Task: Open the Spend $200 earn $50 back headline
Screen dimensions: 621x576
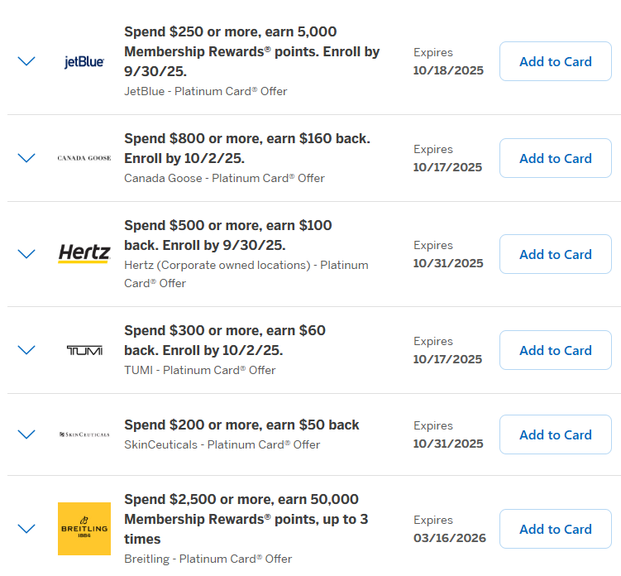Action: coord(241,425)
